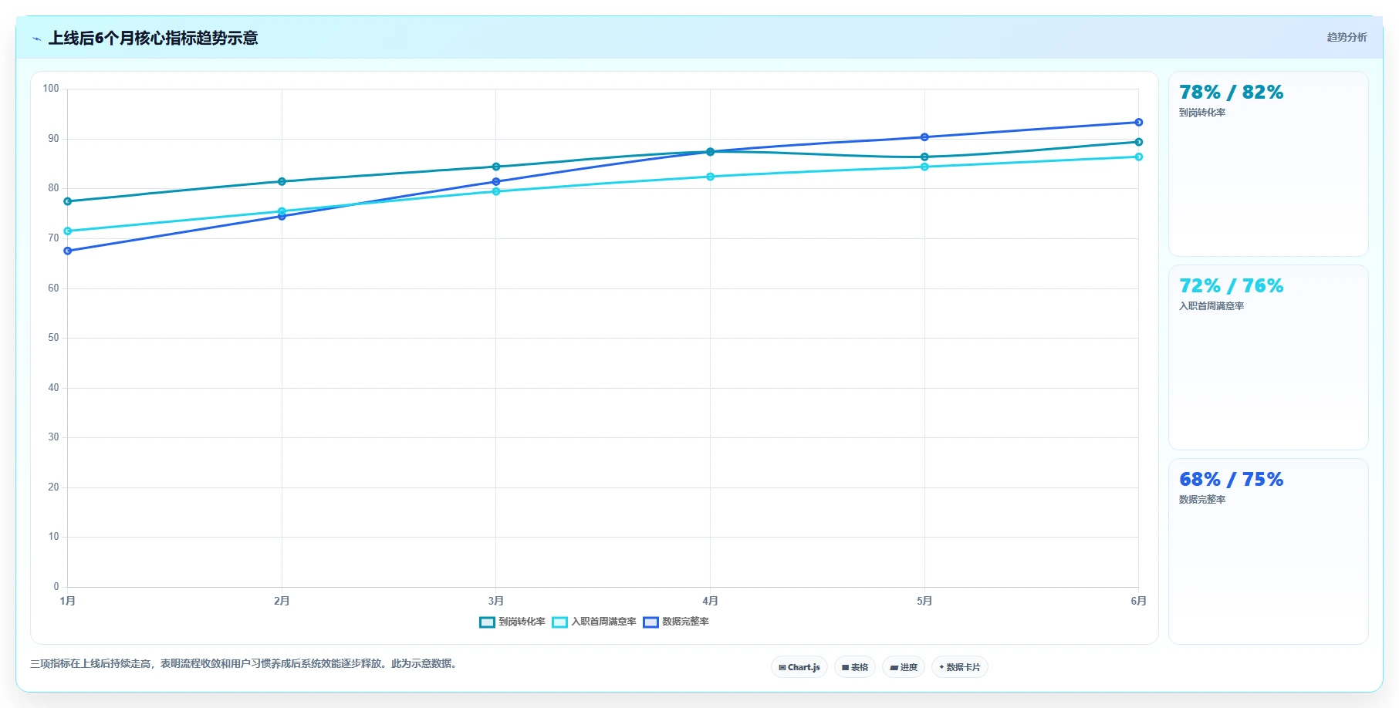This screenshot has width=1399, height=708.
Task: Click the trend icon beside the chart title
Action: (36, 39)
